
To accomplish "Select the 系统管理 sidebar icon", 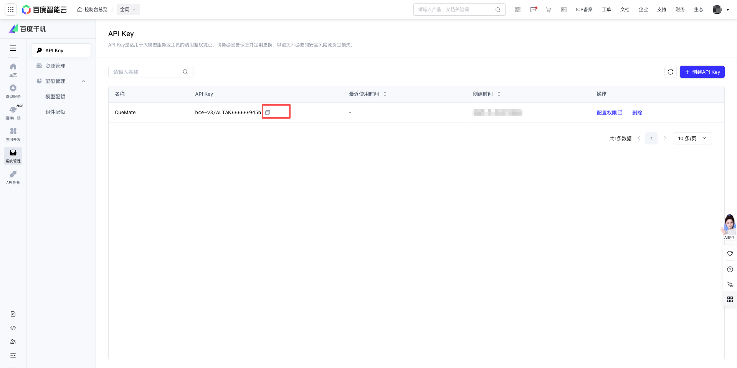I will click(13, 156).
